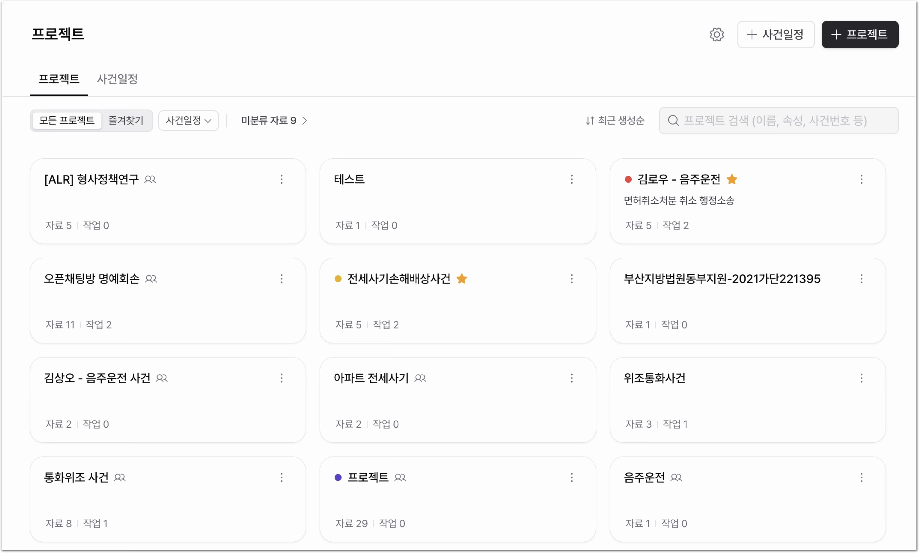Click shared members icon on 아파트 전세사기
Screen dimensions: 919x553
point(420,378)
